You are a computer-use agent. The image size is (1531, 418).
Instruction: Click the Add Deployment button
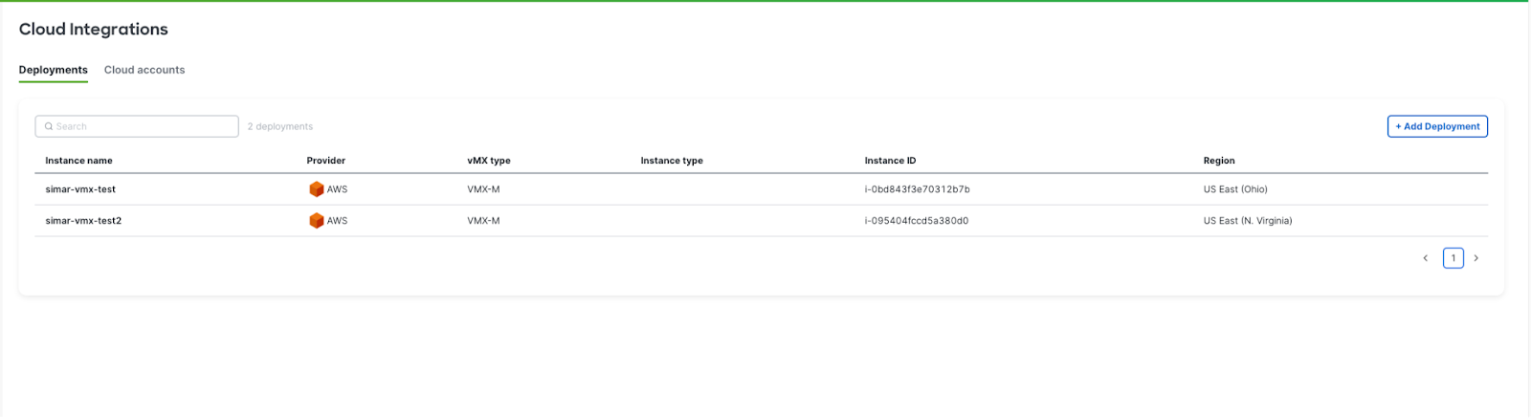coord(1437,126)
